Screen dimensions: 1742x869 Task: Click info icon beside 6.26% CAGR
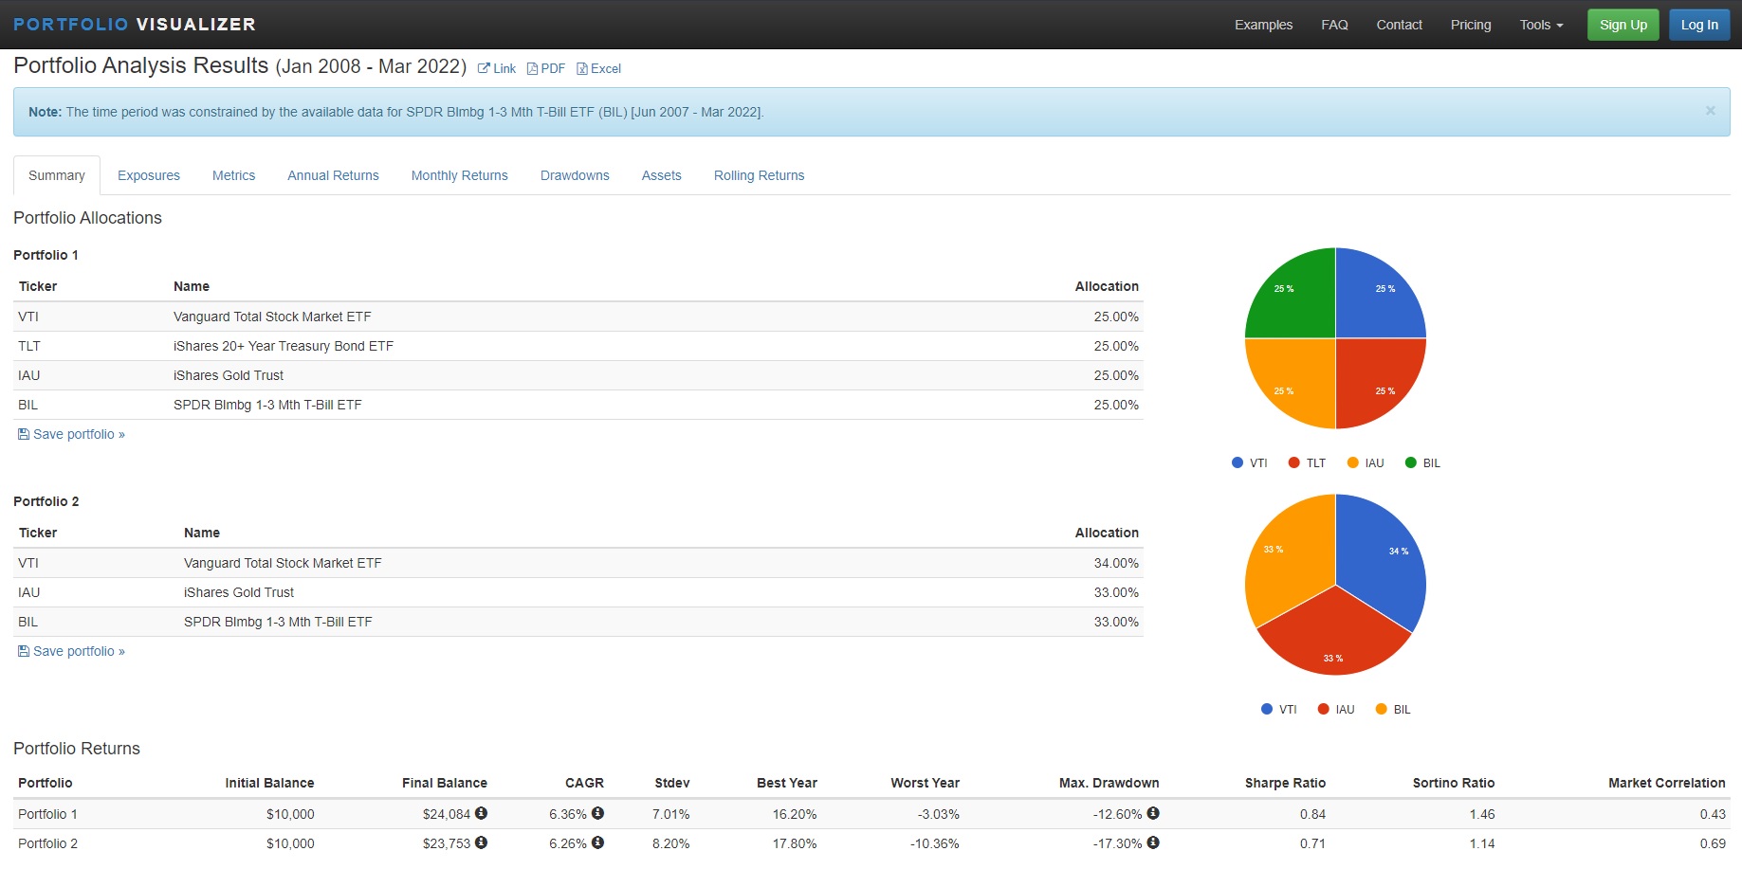597,842
